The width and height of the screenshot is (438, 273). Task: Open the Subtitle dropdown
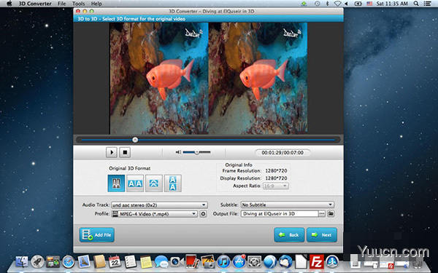click(287, 205)
